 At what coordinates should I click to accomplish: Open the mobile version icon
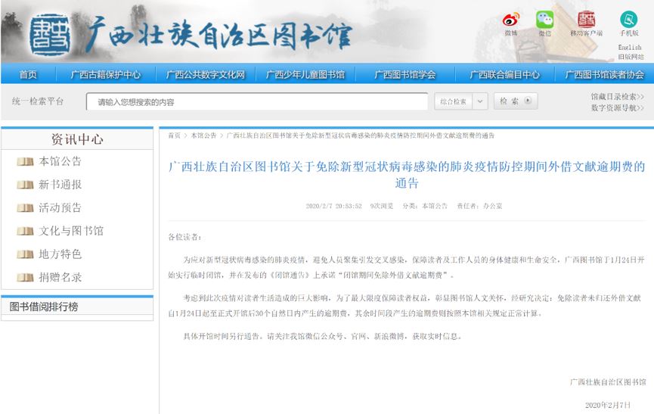click(628, 20)
